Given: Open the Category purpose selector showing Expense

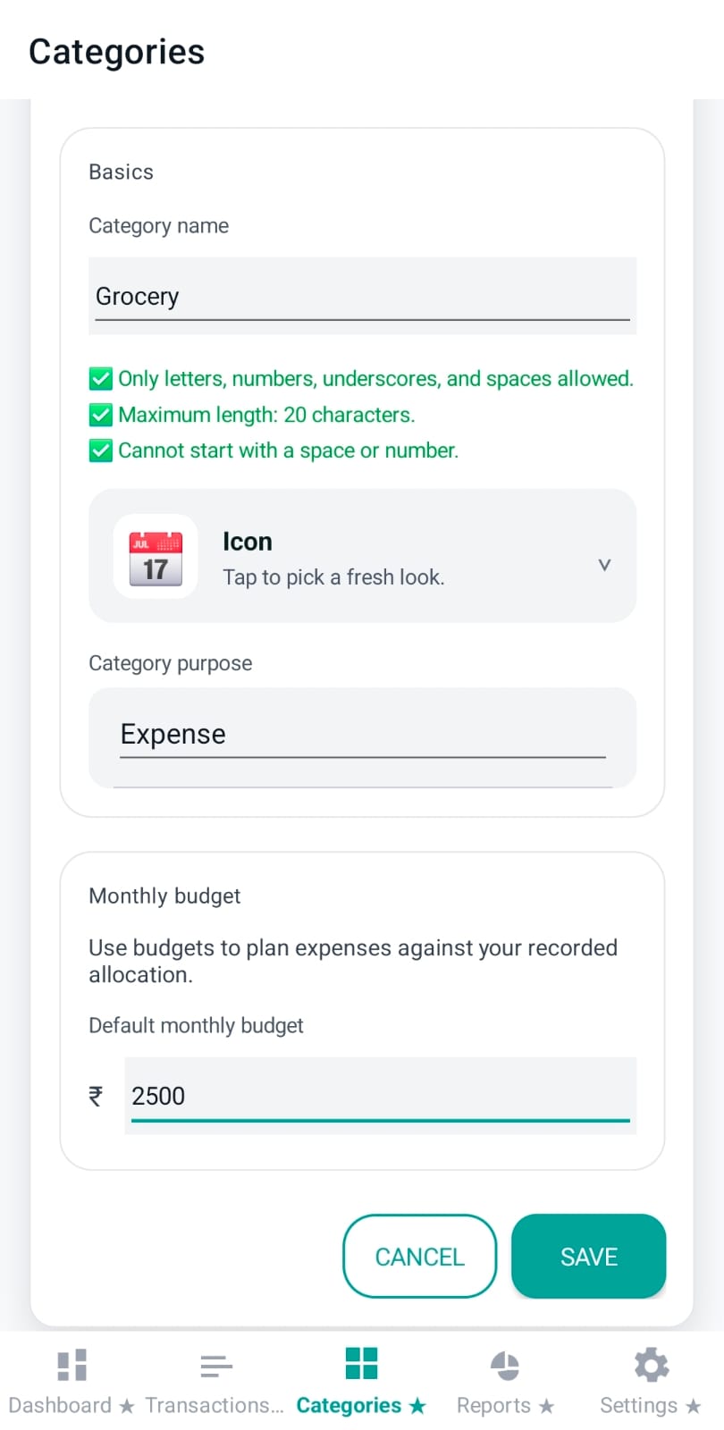Looking at the screenshot, I should [361, 734].
